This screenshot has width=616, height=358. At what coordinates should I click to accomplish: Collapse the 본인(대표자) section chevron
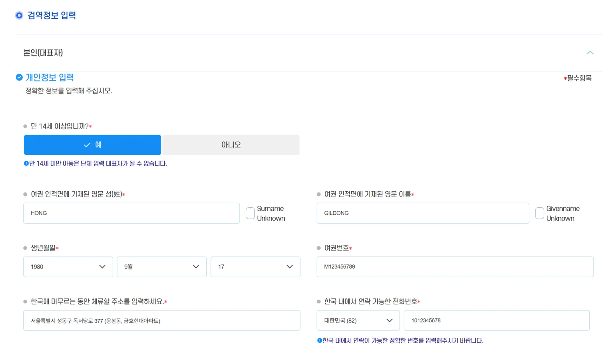pos(590,53)
